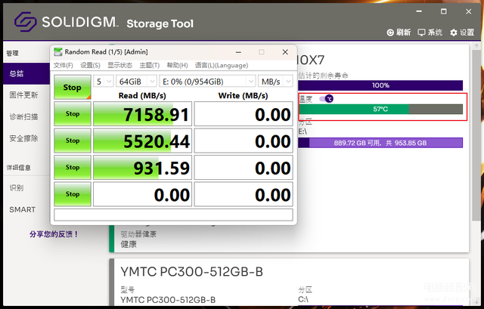Click the 分享您的反馈！ link
The height and width of the screenshot is (309, 484).
click(54, 234)
